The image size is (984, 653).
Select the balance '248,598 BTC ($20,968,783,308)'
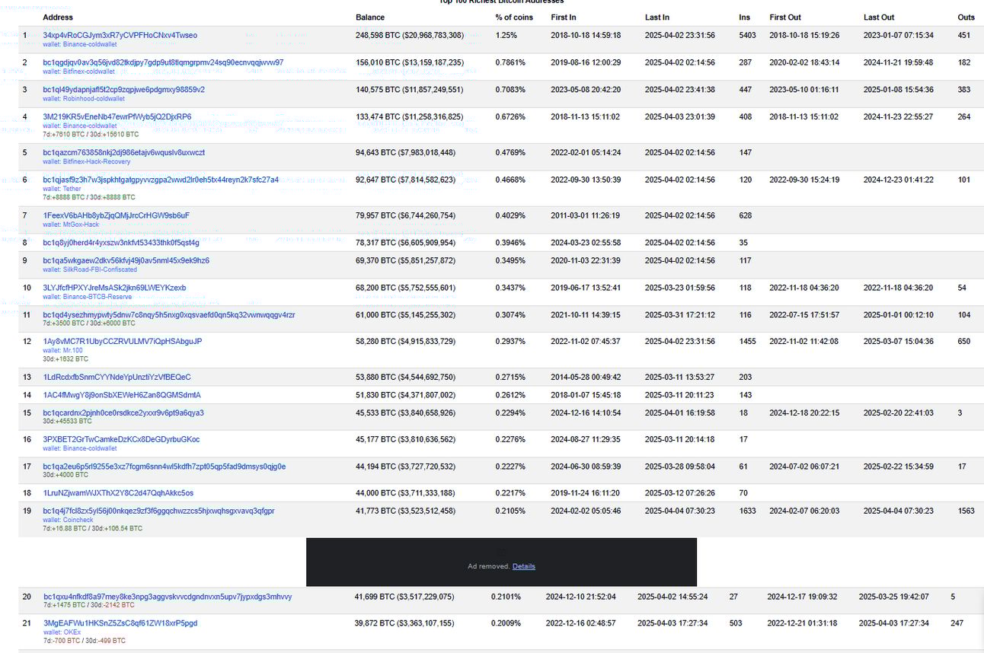[x=410, y=35]
